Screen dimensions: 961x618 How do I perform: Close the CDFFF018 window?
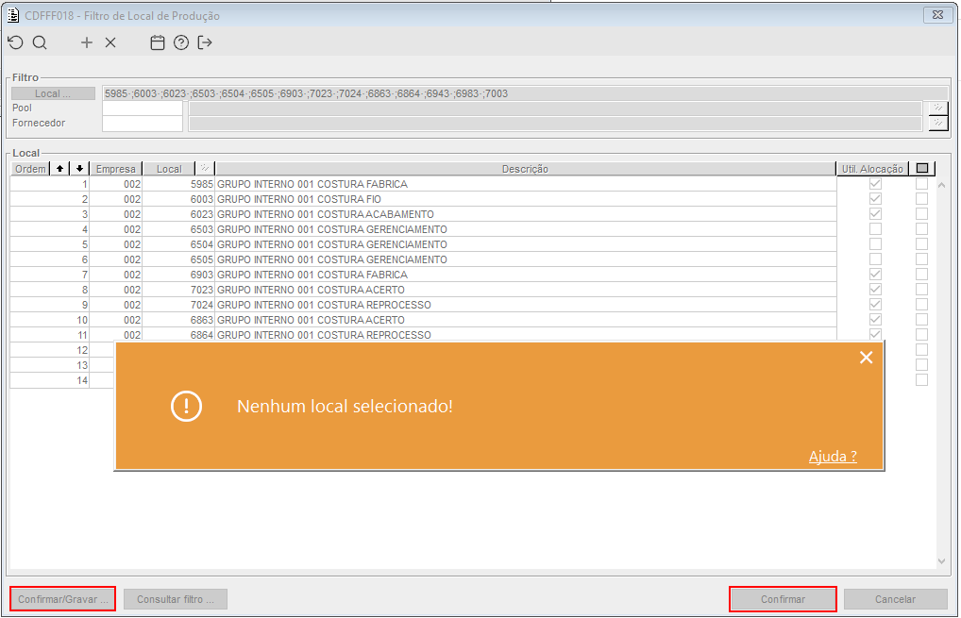[x=937, y=15]
